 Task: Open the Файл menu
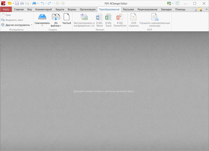6,9
